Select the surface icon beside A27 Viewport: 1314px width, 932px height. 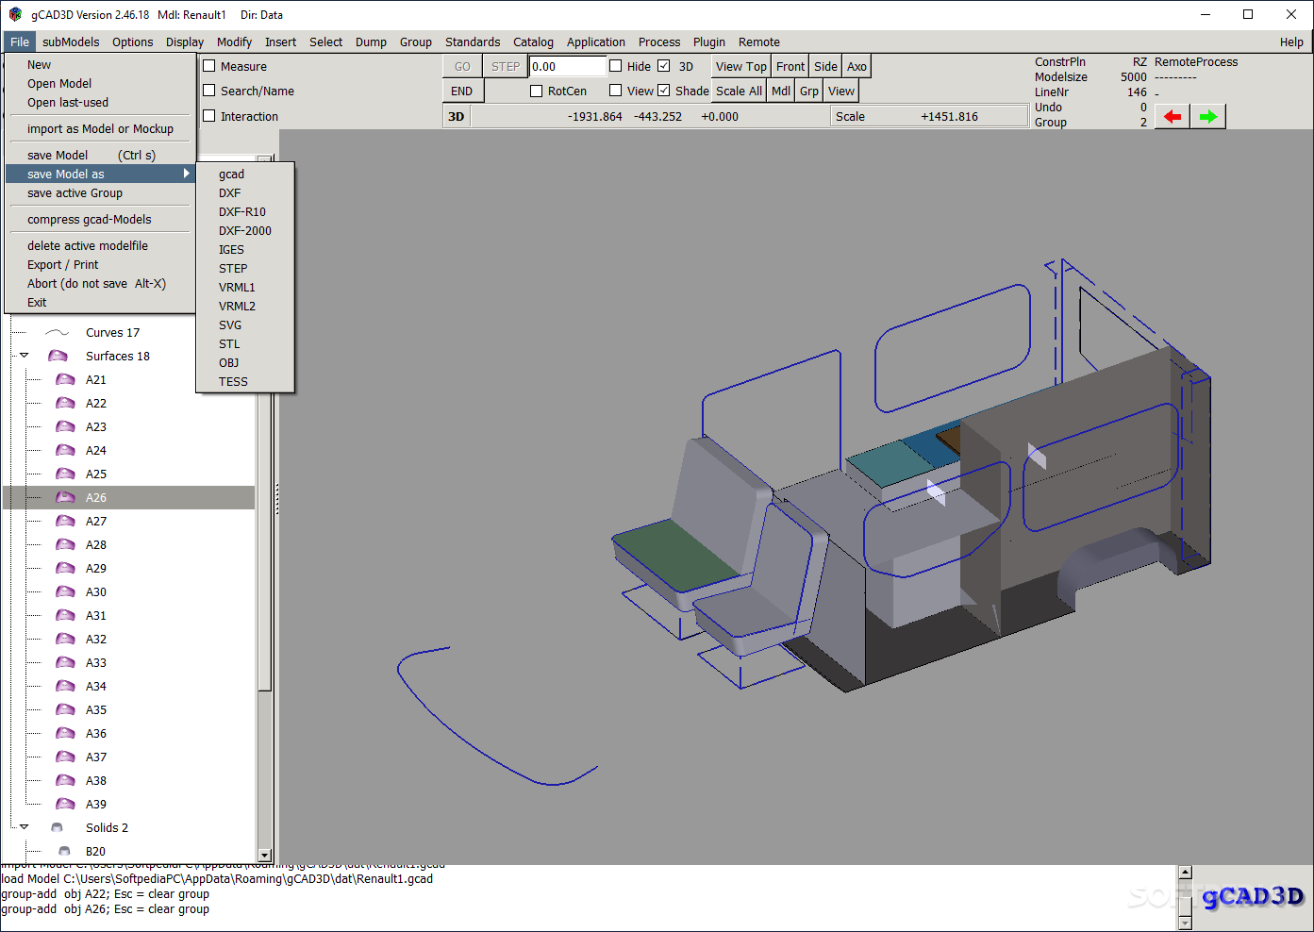pos(65,521)
